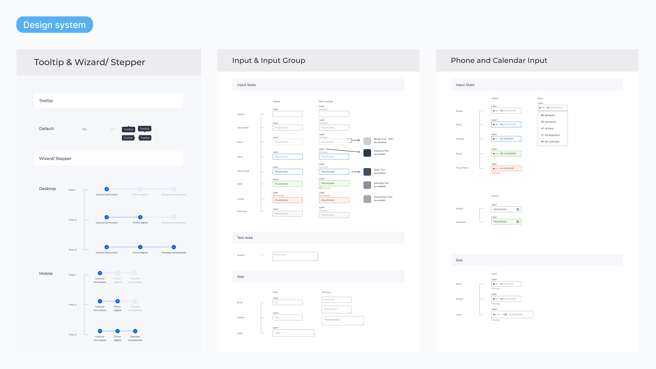Click the Perú flag icon in dropdown
The width and height of the screenshot is (656, 369).
pos(542,128)
